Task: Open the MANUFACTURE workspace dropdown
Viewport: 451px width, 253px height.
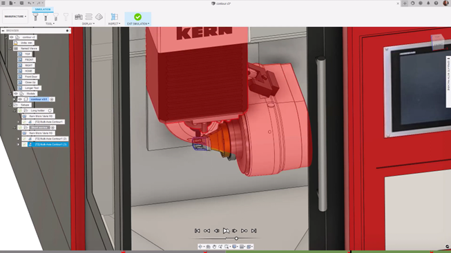Action: coord(15,17)
